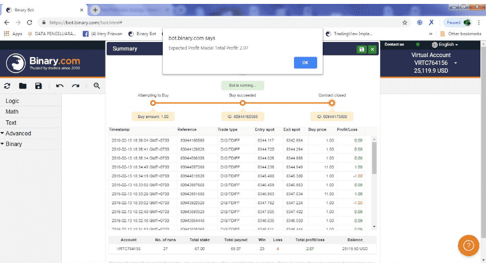
Task: Bookmark this page with the star icon
Action: coord(405,22)
